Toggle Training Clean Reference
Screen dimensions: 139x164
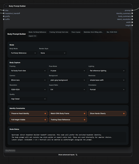point(68,120)
